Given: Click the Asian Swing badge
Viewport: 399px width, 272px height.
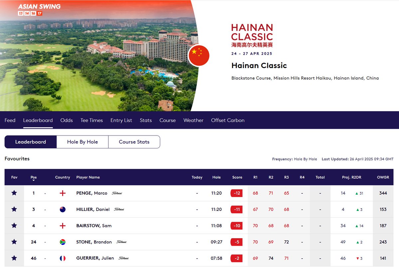Looking at the screenshot, I should click(39, 10).
